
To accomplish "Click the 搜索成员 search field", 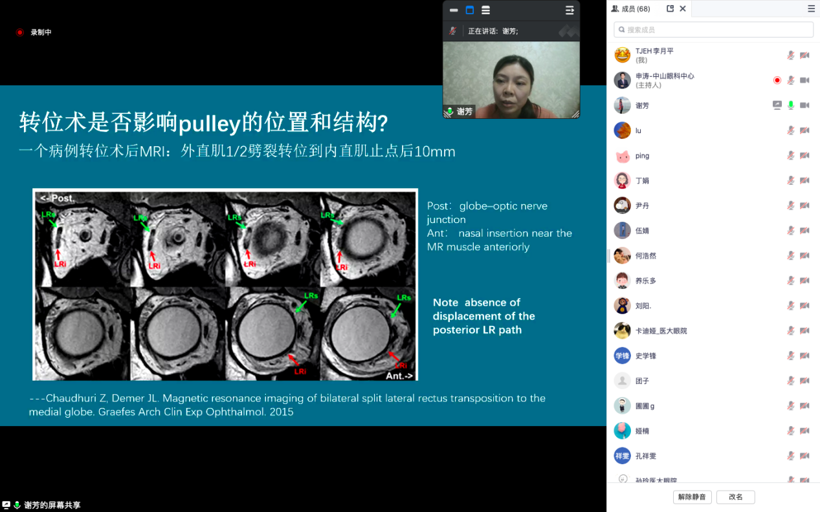I will point(714,30).
